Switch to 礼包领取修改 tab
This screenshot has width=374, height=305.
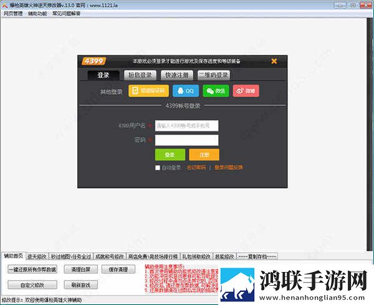pos(196,256)
